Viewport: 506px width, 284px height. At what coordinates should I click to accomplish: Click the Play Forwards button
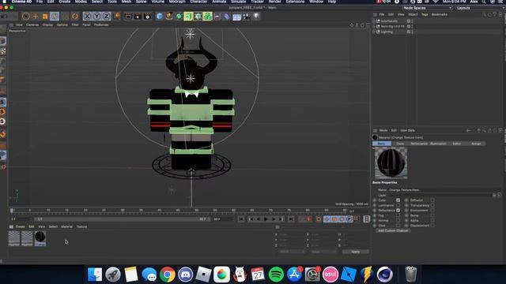(x=266, y=219)
